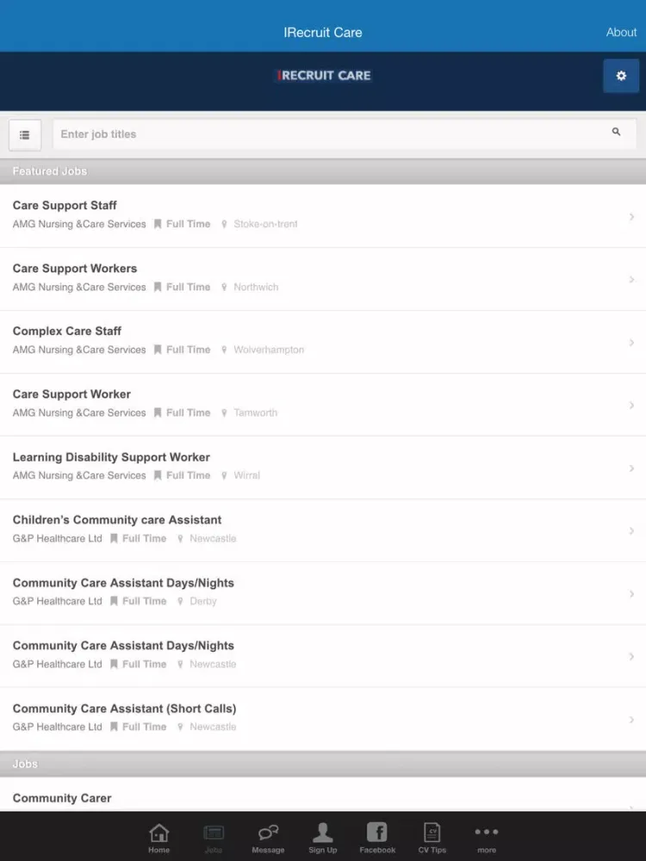The image size is (646, 861).
Task: Select Learning Disability Support Worker title
Action: point(111,457)
